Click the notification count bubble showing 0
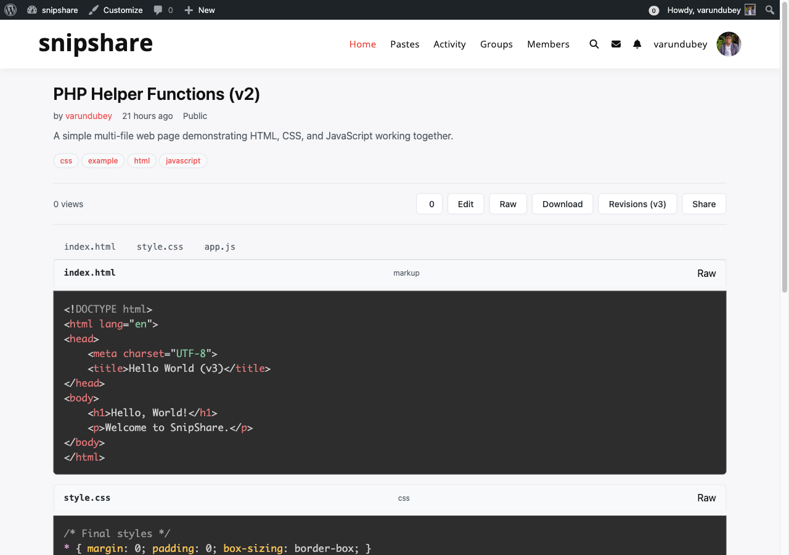 [653, 10]
